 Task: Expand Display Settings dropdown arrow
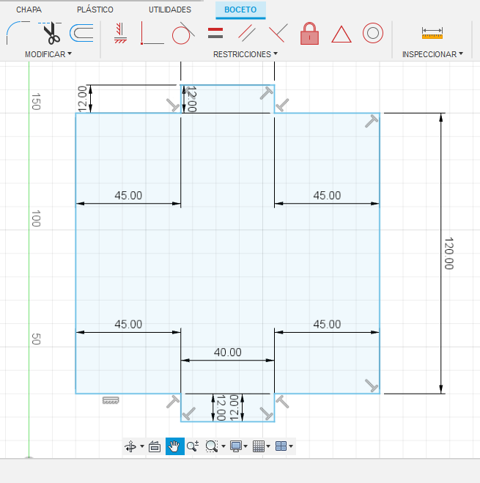coord(245,446)
